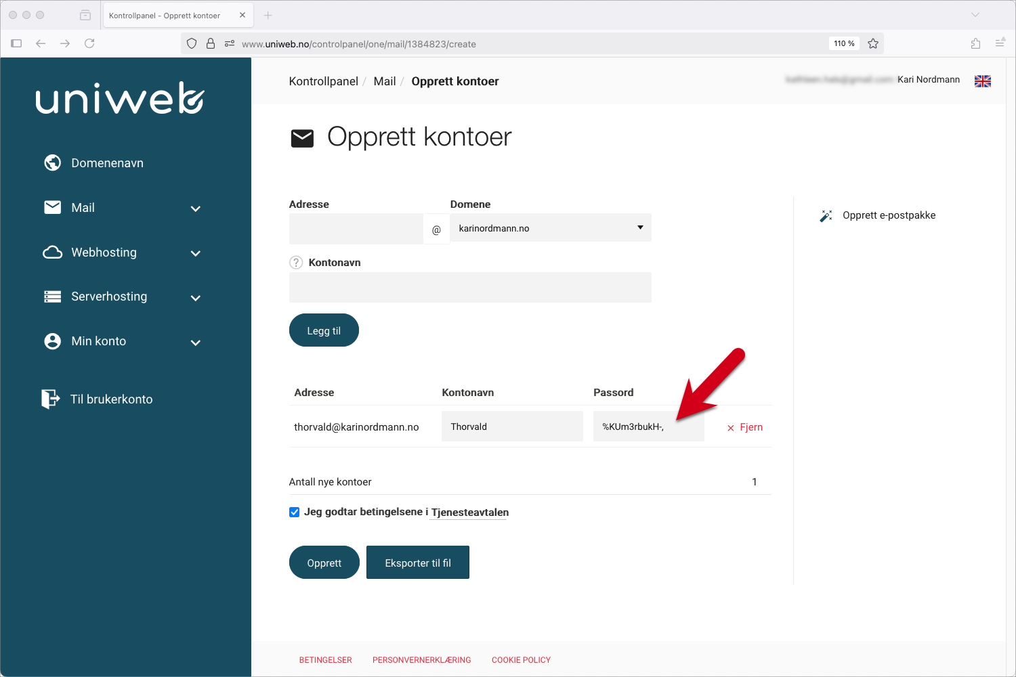This screenshot has width=1016, height=677.
Task: Click the Thorvald account name field
Action: pyautogui.click(x=512, y=427)
